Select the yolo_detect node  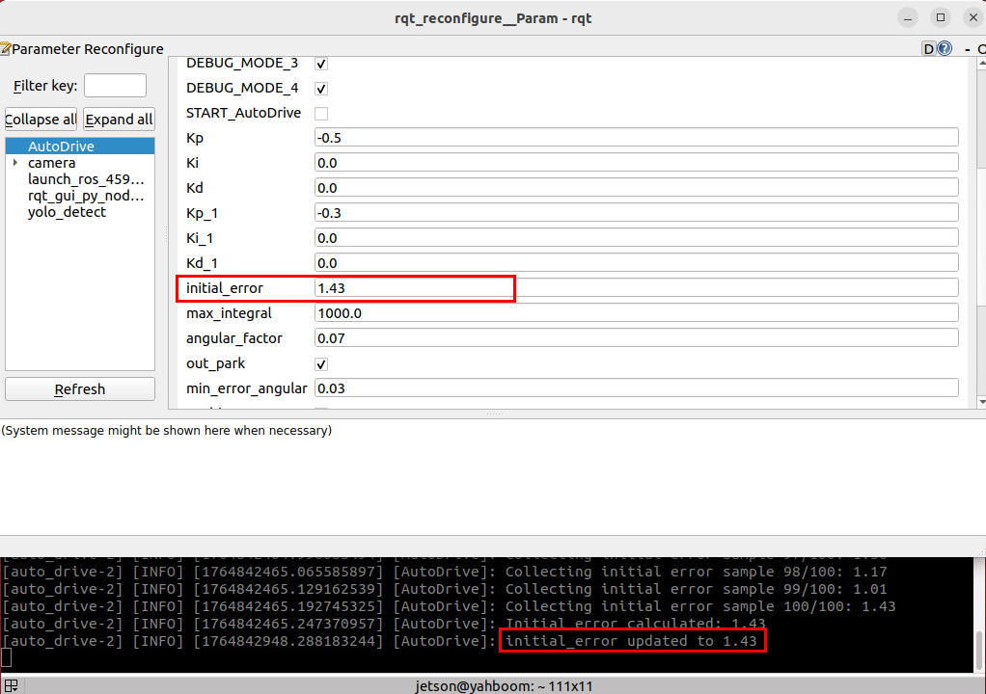80,212
